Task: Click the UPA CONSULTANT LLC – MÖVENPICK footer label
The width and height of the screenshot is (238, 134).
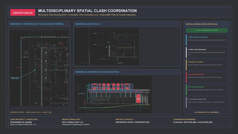Action: [207, 112]
